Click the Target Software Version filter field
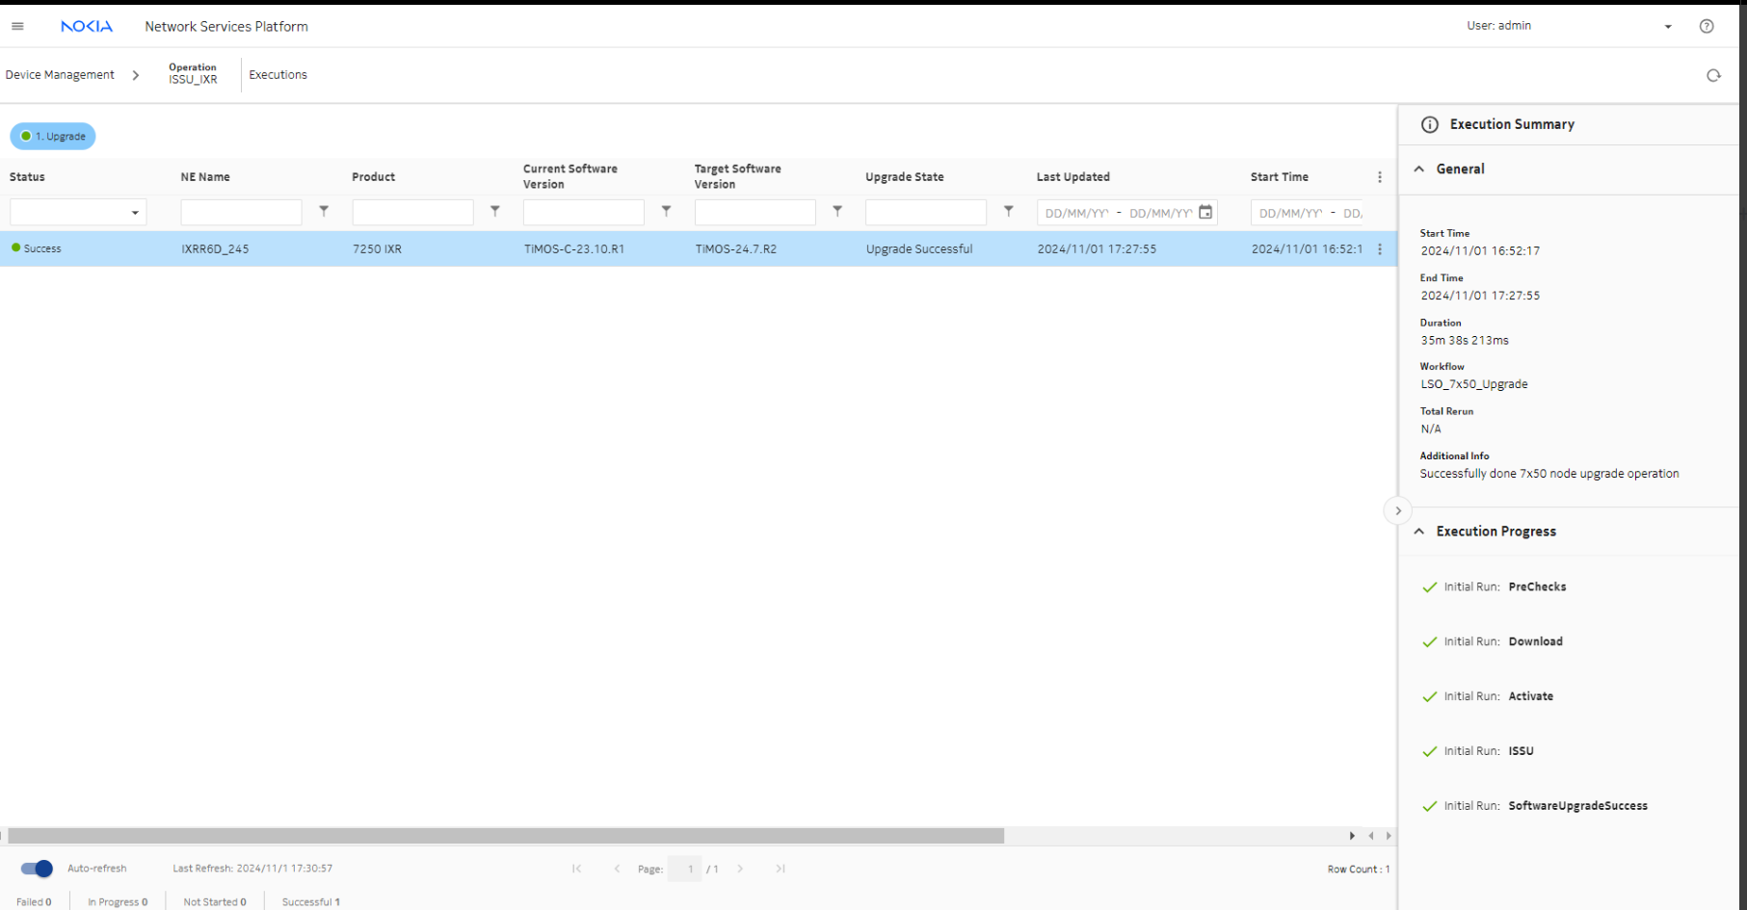 click(754, 213)
